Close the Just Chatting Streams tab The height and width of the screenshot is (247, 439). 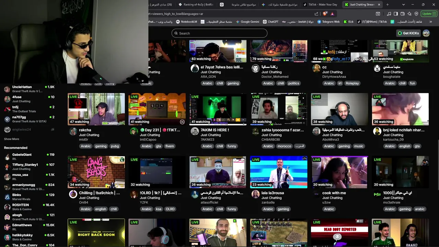(x=379, y=4)
